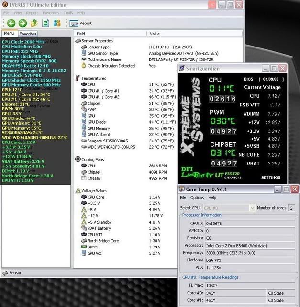Click the Cooling Fans section icon
This screenshot has height=307, width=300.
78,159
